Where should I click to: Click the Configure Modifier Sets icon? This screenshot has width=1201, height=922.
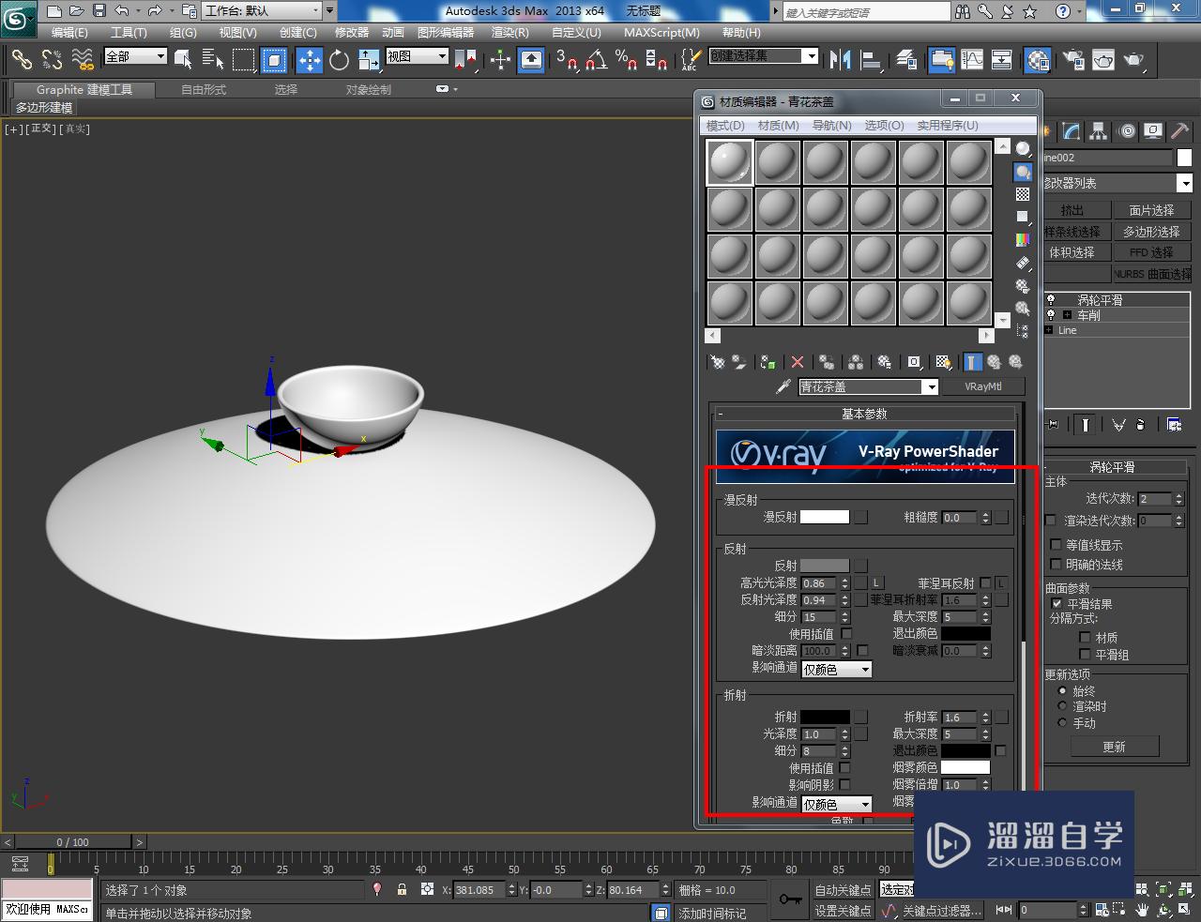[1174, 425]
